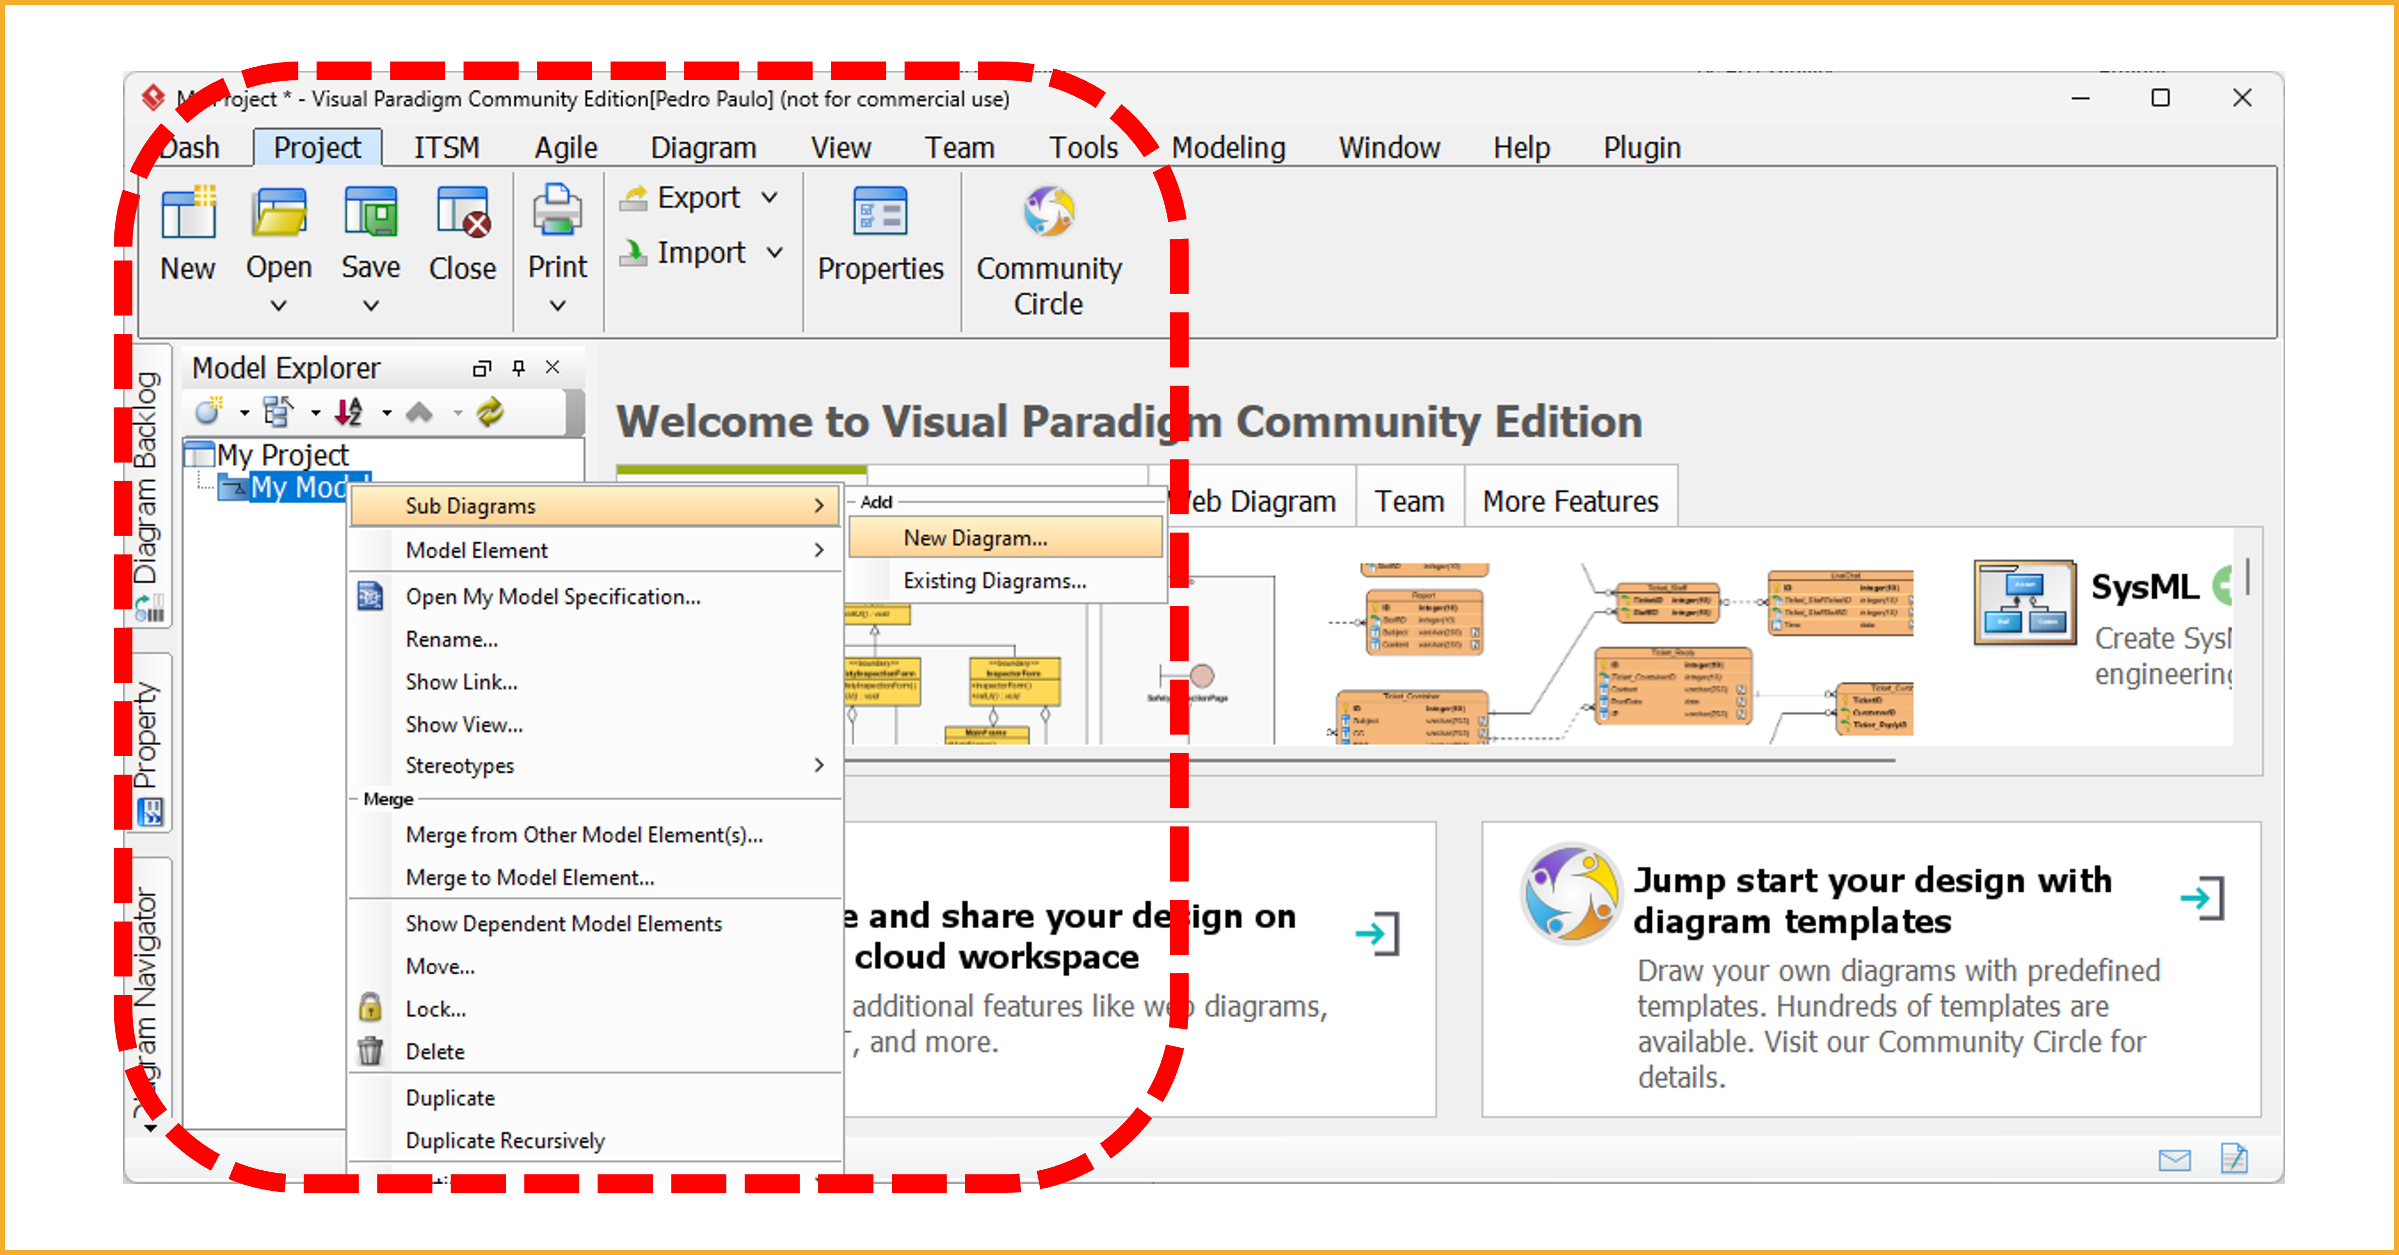Expand the Import dropdown

point(774,252)
